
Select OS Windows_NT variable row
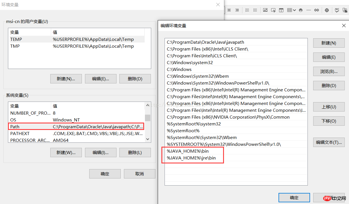[76, 120]
